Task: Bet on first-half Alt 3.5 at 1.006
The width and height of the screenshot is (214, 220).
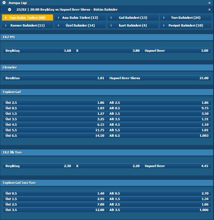Action: click(159, 210)
